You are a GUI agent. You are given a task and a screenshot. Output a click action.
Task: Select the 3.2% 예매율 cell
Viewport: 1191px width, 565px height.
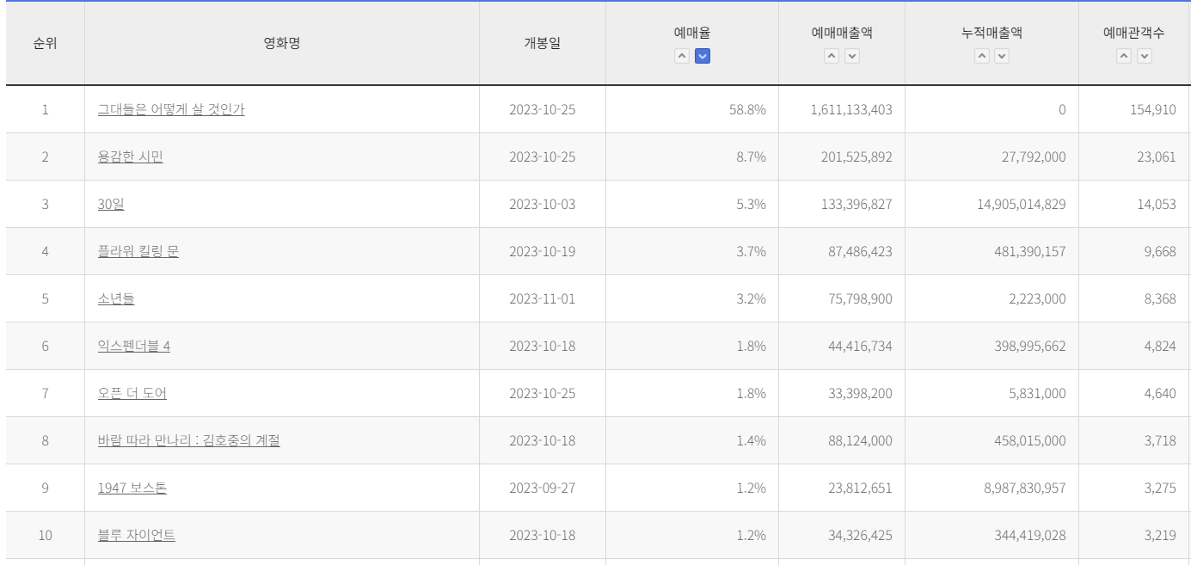[692, 298]
